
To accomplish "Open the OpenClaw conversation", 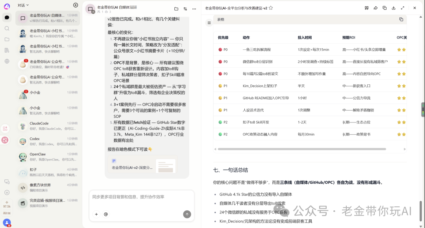I will [x=48, y=157].
